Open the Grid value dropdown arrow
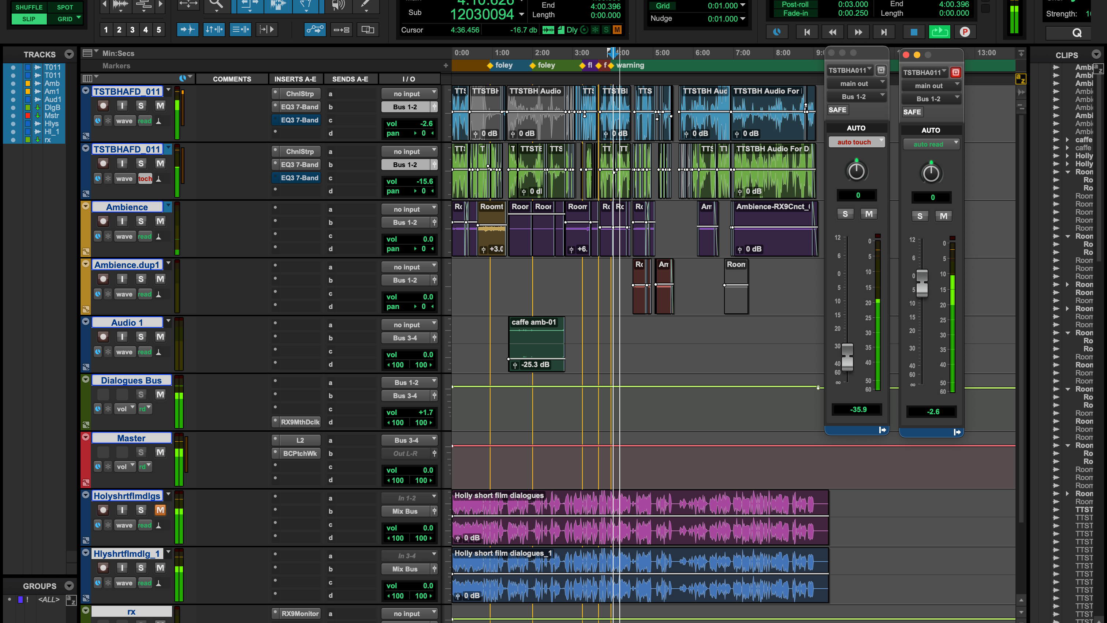1107x623 pixels. [743, 5]
